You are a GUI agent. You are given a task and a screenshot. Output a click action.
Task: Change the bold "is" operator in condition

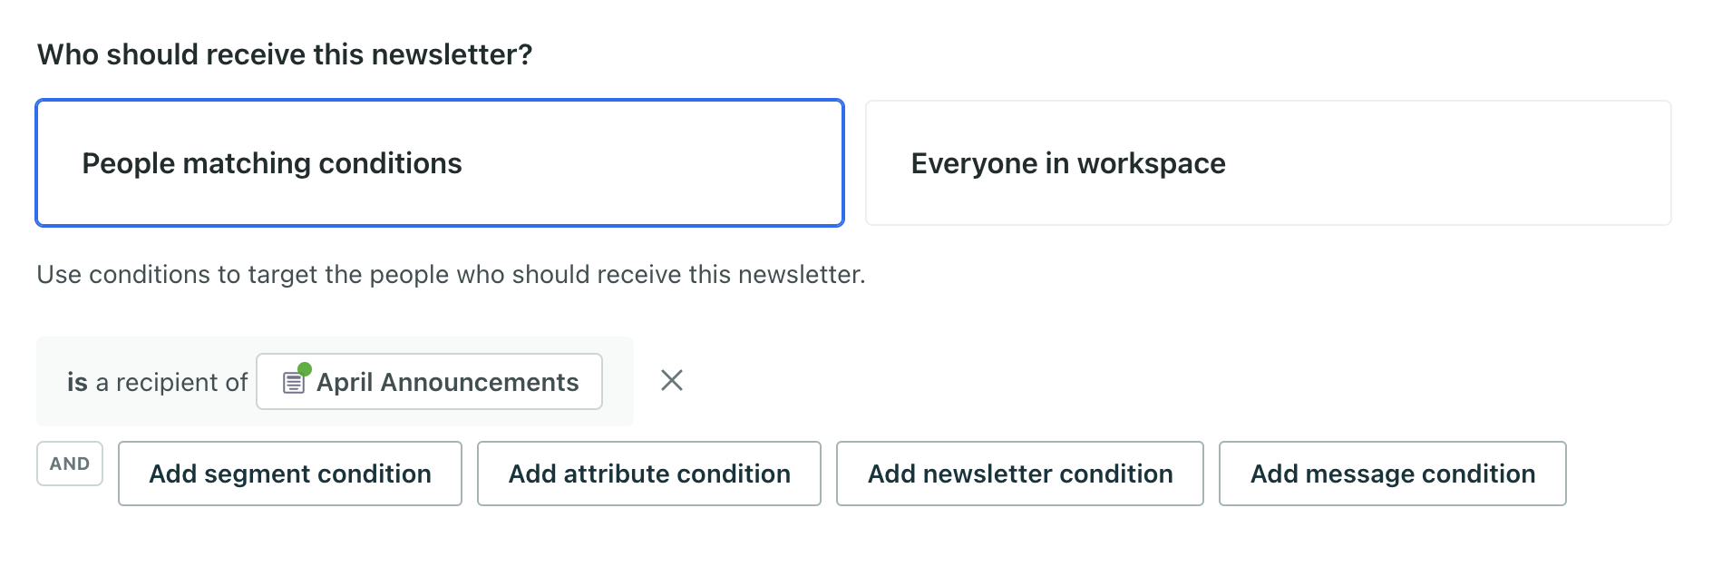[x=77, y=383]
